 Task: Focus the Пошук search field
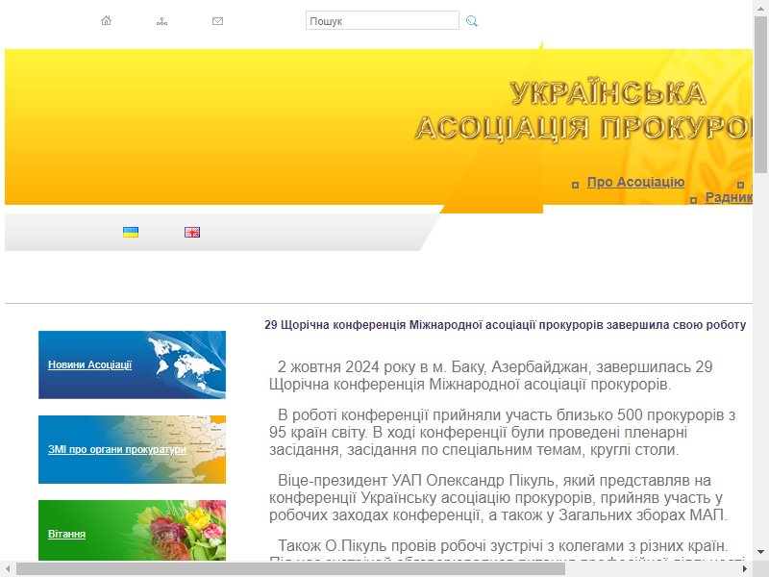coord(382,20)
